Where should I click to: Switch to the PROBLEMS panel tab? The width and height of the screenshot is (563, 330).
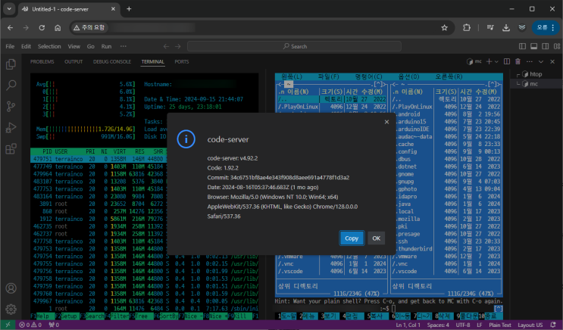coord(42,61)
